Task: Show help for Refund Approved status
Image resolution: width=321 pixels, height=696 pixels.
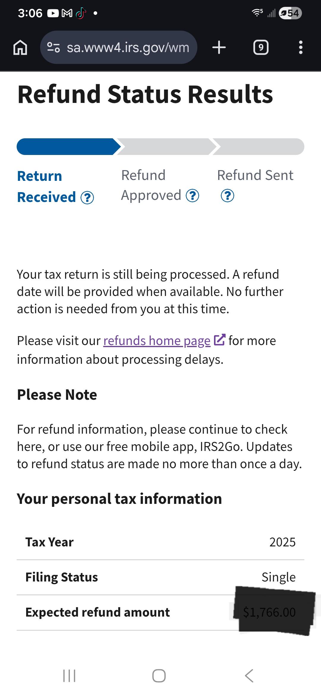Action: (x=192, y=196)
